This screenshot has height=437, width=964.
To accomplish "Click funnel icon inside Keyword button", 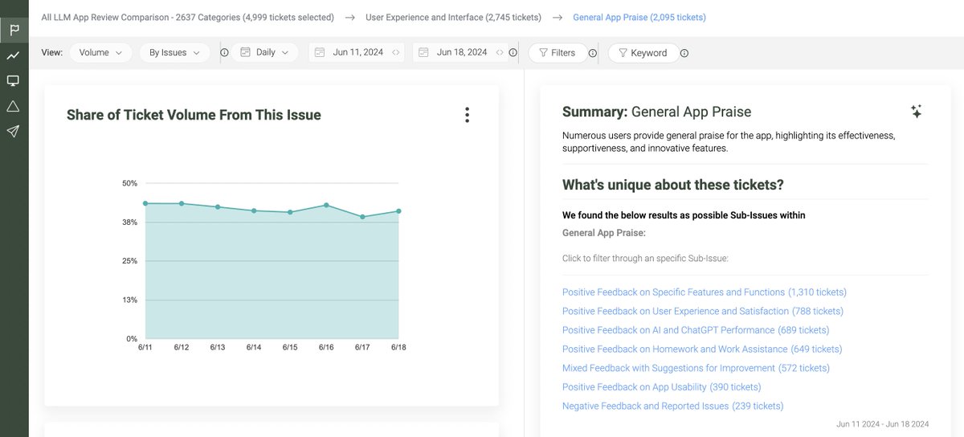I will click(x=623, y=53).
